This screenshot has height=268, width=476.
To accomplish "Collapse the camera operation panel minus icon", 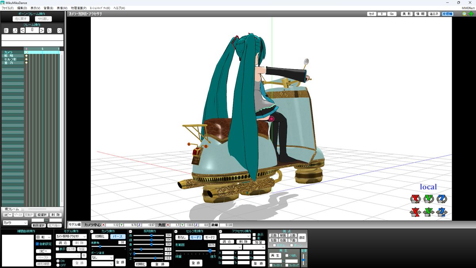I will coord(92,231).
